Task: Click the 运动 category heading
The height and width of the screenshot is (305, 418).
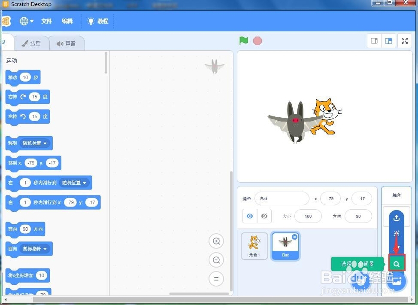Action: 12,61
